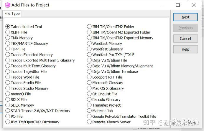This screenshot has width=204, height=131.
Task: Select the Tab-delimited Text option
Action: tap(8, 26)
